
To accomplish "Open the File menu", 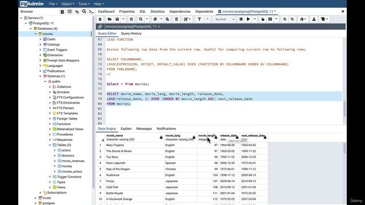I will [53, 4].
